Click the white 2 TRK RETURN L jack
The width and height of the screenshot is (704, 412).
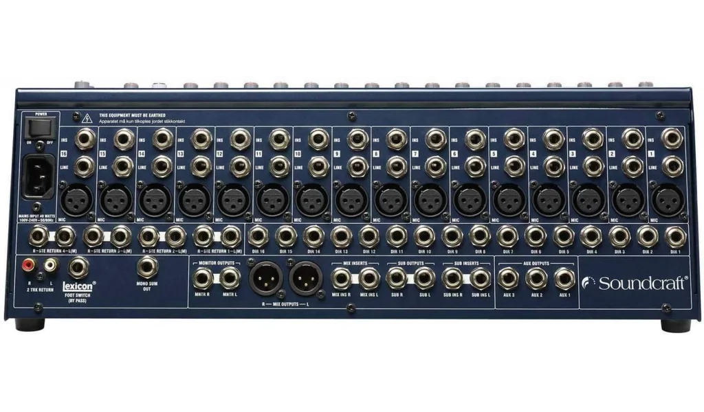click(50, 264)
